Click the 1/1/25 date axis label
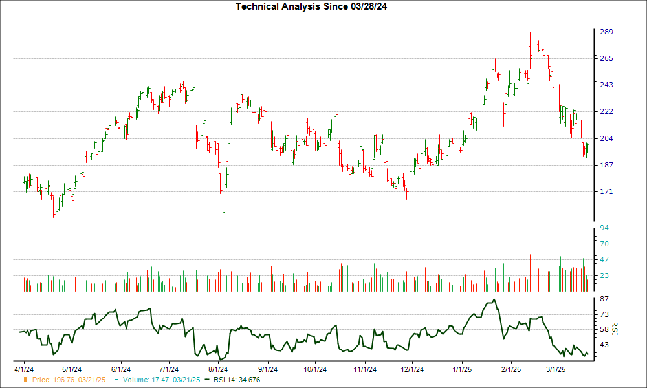The width and height of the screenshot is (647, 388). click(x=462, y=369)
